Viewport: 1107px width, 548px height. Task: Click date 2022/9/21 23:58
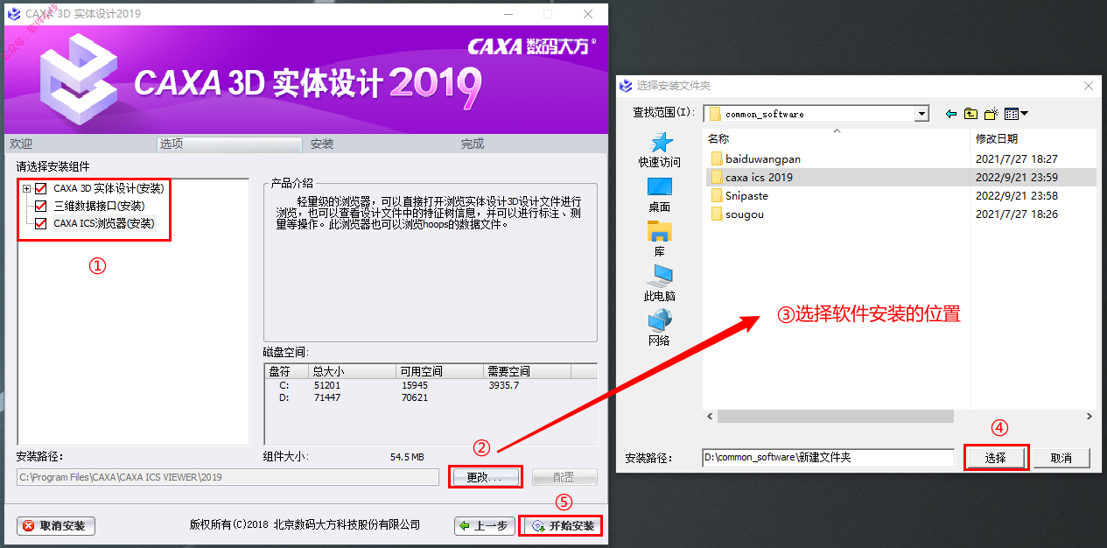[1017, 196]
